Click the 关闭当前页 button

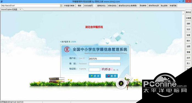(88, 6)
